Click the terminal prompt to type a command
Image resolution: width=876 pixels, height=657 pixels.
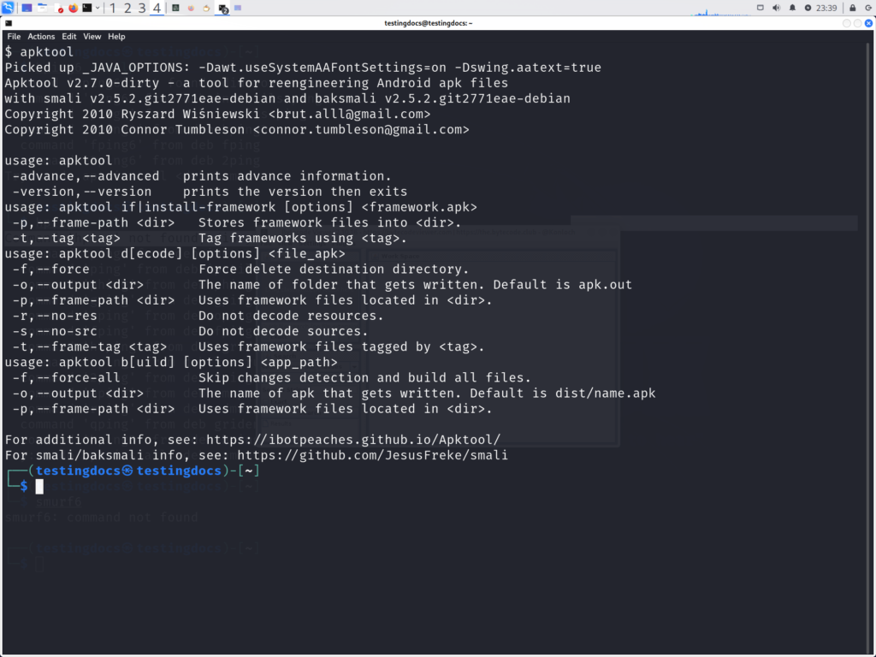click(x=38, y=486)
